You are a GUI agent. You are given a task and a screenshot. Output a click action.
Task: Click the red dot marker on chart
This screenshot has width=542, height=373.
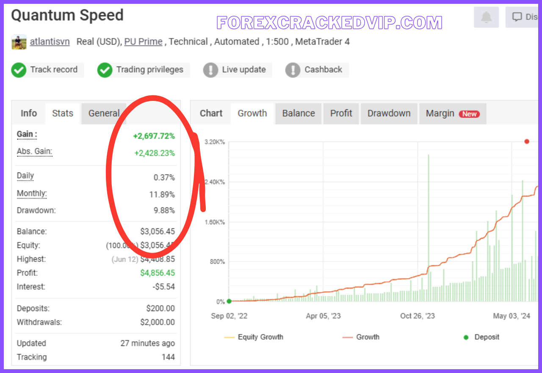tap(527, 142)
